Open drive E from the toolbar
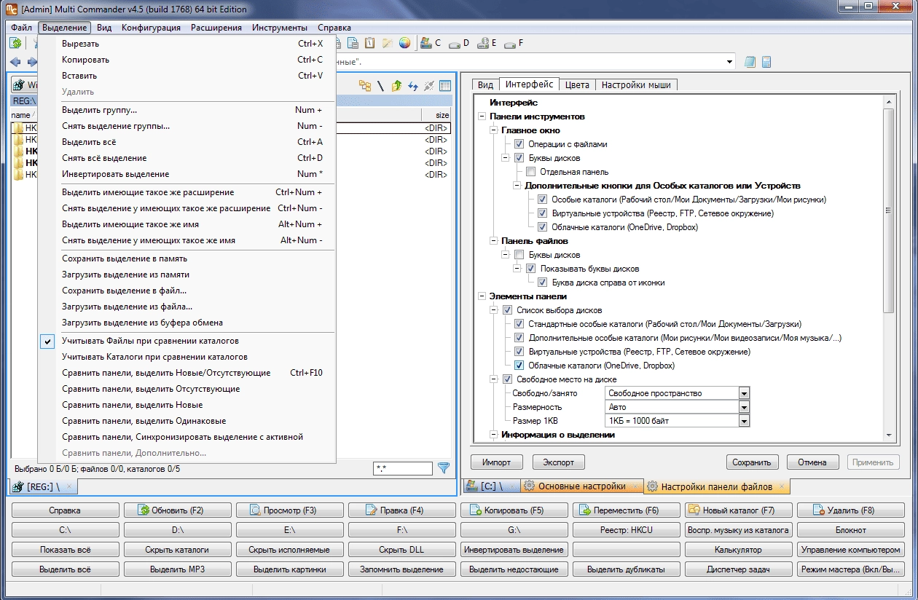The width and height of the screenshot is (918, 600). click(x=487, y=43)
